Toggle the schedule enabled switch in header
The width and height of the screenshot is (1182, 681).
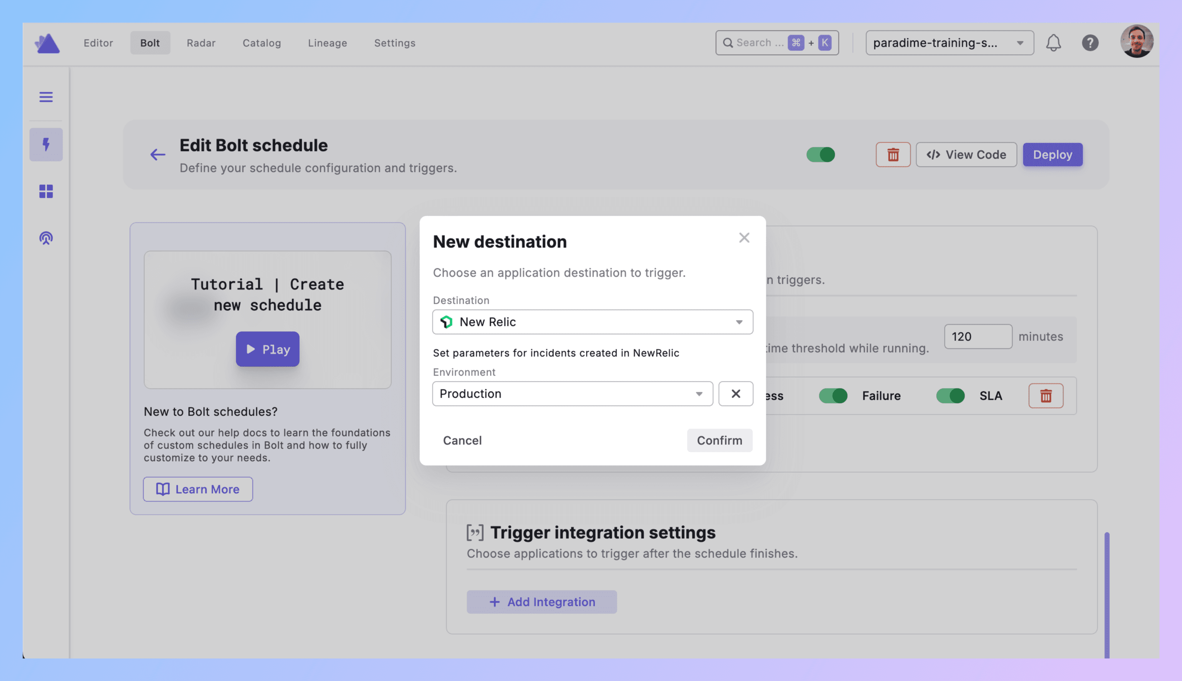[x=821, y=155]
